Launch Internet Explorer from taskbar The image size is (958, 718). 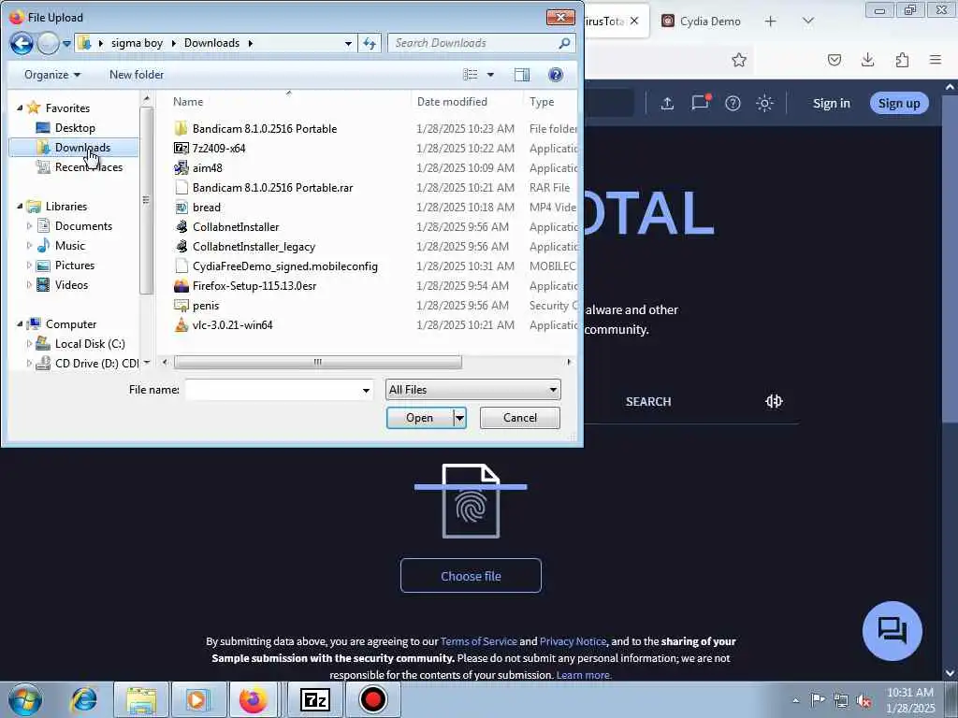83,699
